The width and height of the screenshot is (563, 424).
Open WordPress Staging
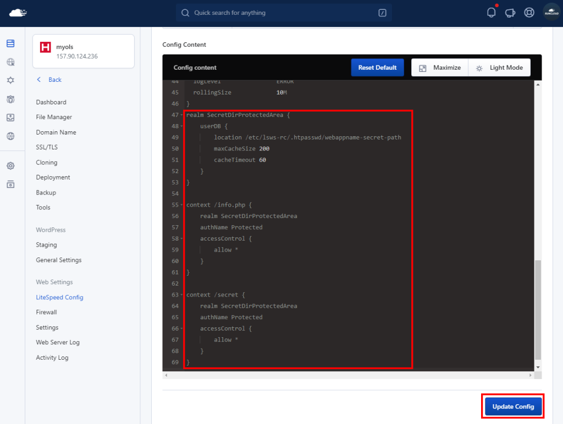click(x=46, y=245)
